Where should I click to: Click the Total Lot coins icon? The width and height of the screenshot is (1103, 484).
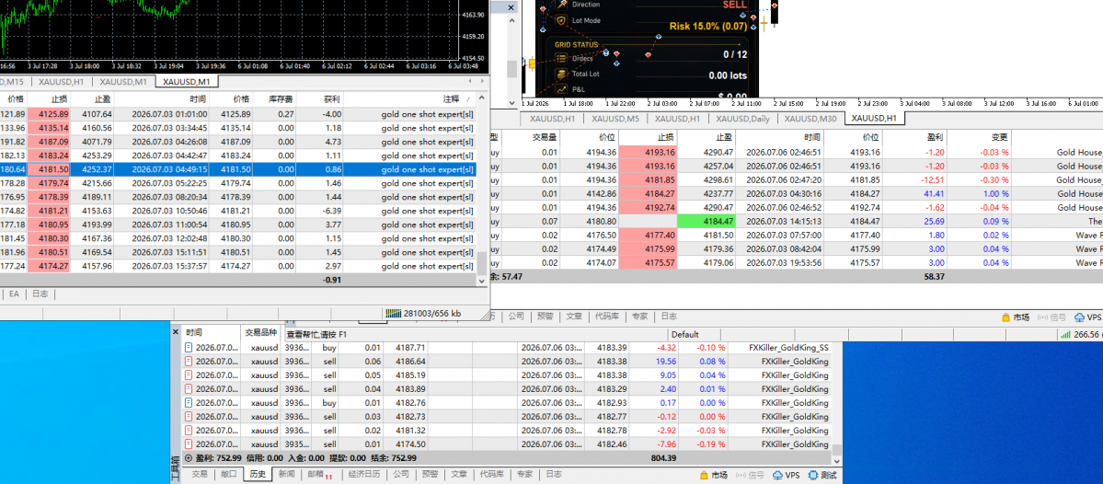coord(561,74)
